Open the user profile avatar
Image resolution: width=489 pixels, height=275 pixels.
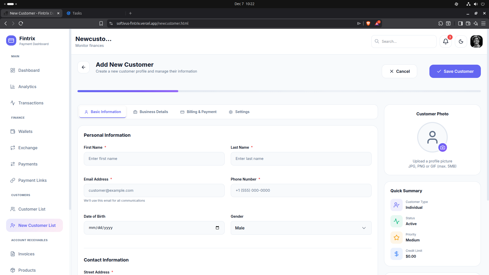[x=476, y=42]
